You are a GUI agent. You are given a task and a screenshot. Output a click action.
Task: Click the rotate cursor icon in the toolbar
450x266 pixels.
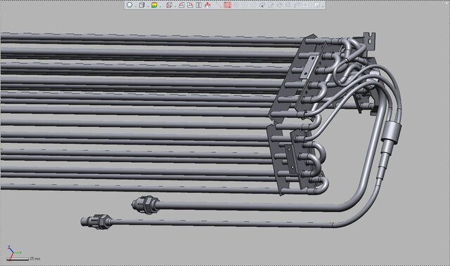pyautogui.click(x=262, y=5)
